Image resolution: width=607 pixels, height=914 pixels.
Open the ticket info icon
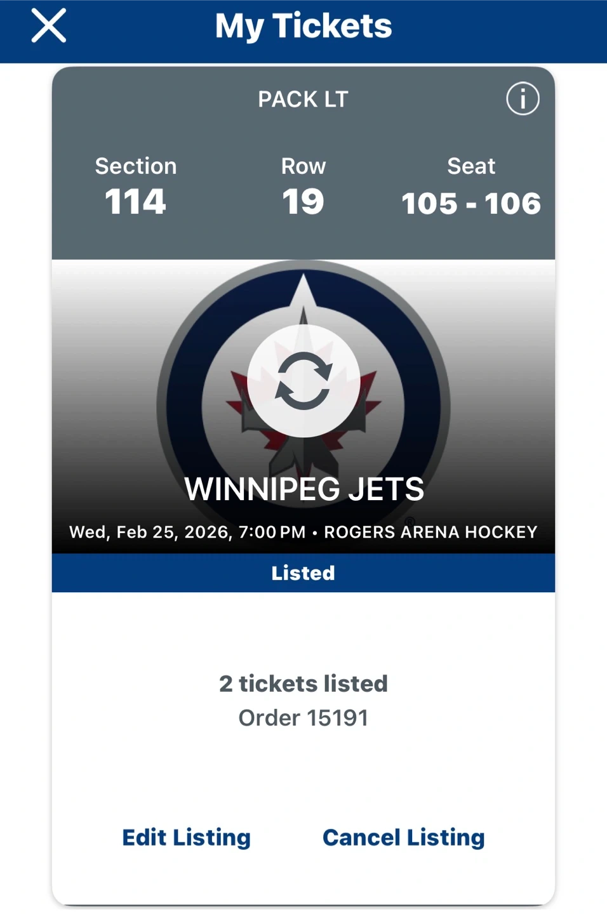click(x=523, y=99)
